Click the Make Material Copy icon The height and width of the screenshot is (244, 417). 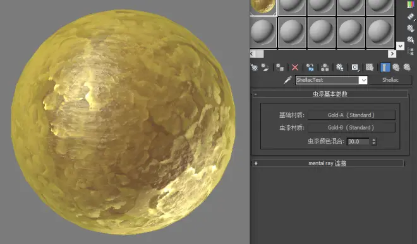coord(310,67)
